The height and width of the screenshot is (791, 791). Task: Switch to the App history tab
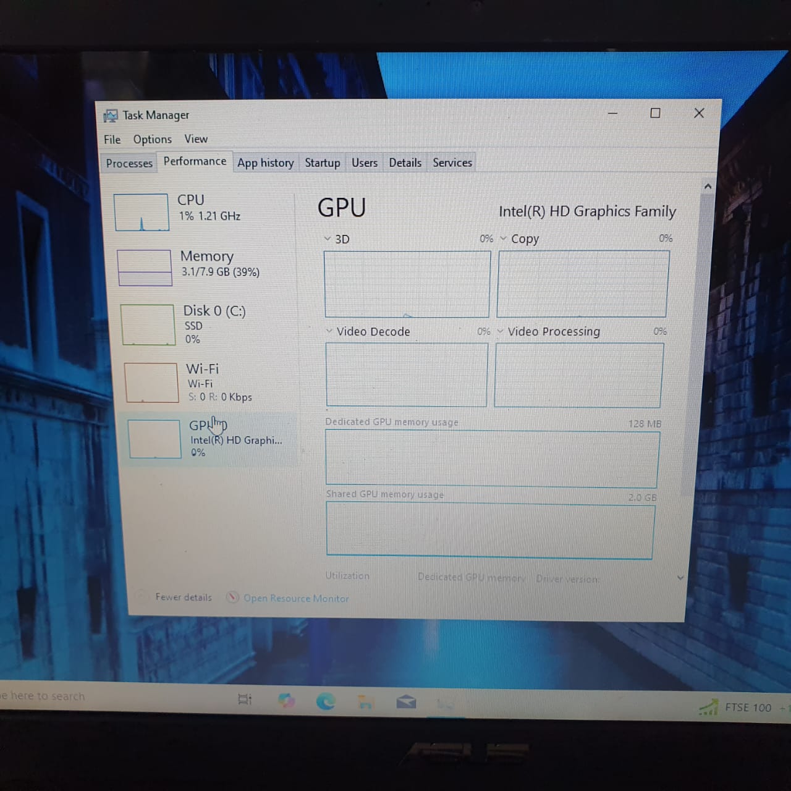[x=266, y=163]
